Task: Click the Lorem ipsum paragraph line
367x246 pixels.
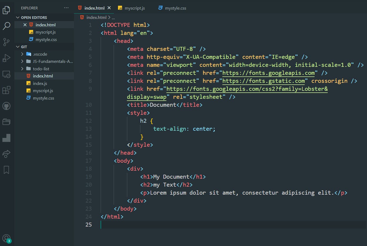Action: coord(244,193)
